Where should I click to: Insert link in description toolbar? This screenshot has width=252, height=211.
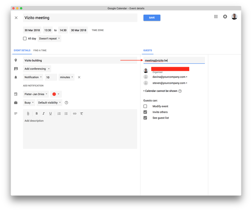tap(74, 114)
